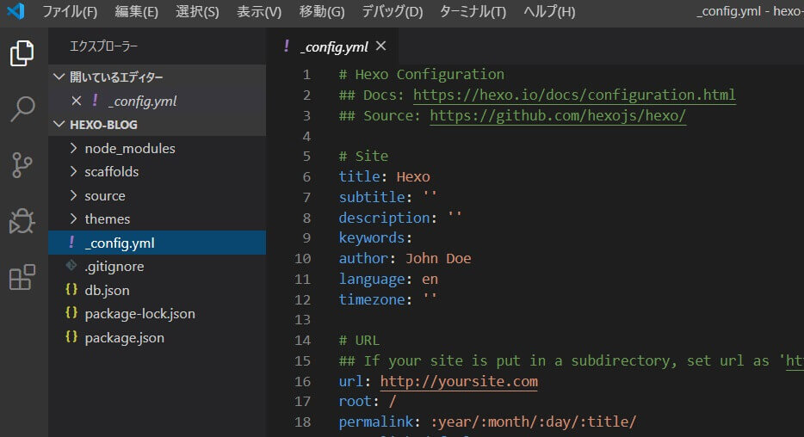This screenshot has width=804, height=437.
Task: Close the _config.yml editor tab
Action: (380, 46)
